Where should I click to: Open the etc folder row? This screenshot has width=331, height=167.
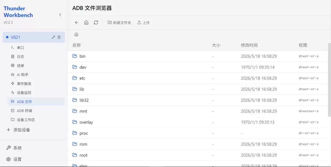pos(198,78)
